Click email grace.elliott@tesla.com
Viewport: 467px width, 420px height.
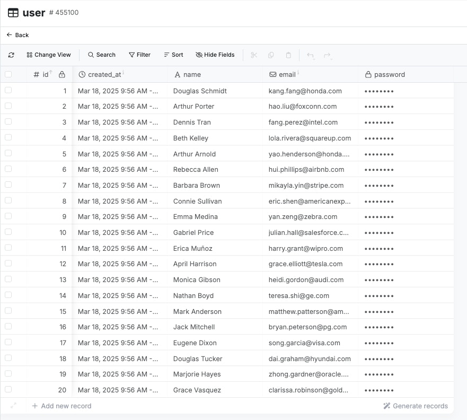[310, 264]
